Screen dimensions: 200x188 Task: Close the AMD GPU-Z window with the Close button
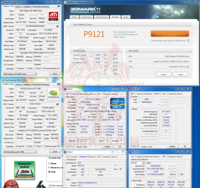pyautogui.click(x=55, y=74)
